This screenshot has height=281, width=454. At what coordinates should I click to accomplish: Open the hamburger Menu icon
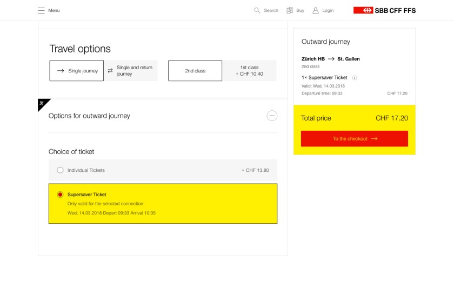[41, 10]
